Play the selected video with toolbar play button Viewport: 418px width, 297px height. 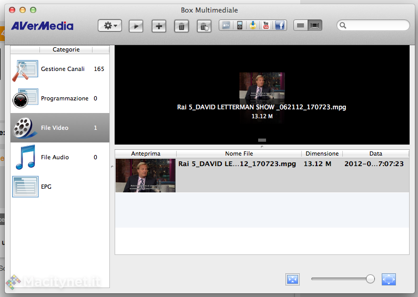[136, 26]
